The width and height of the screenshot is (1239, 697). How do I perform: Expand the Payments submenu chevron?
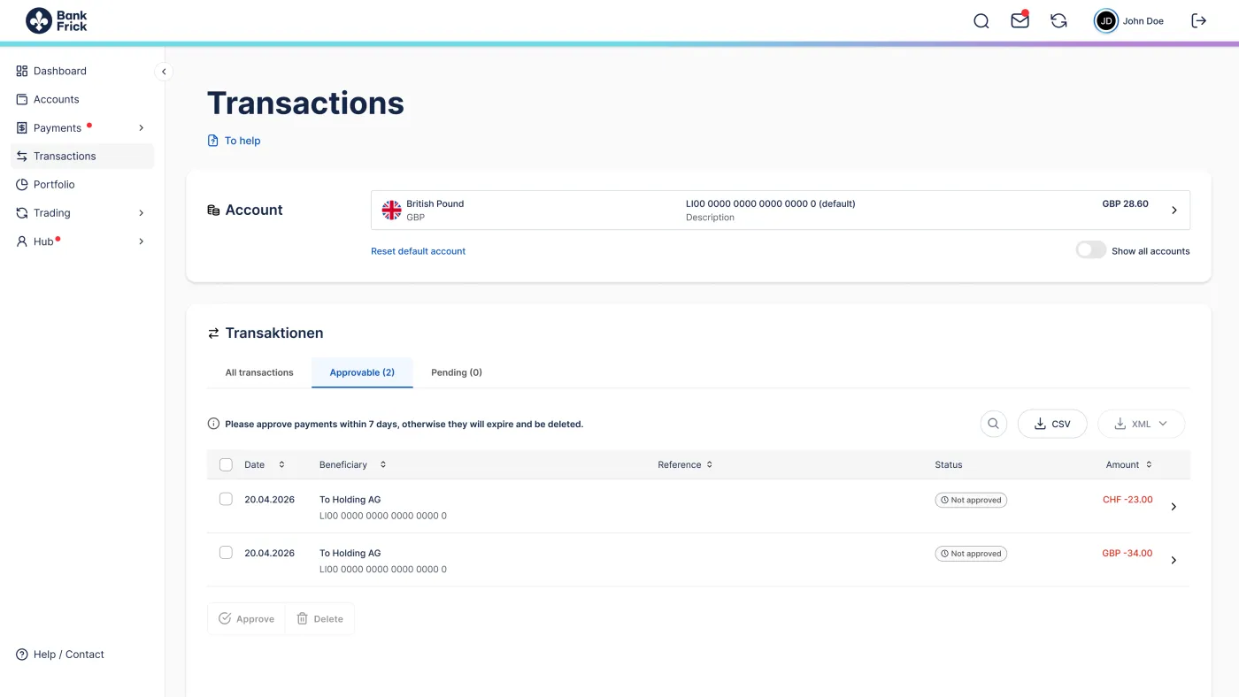pyautogui.click(x=142, y=128)
